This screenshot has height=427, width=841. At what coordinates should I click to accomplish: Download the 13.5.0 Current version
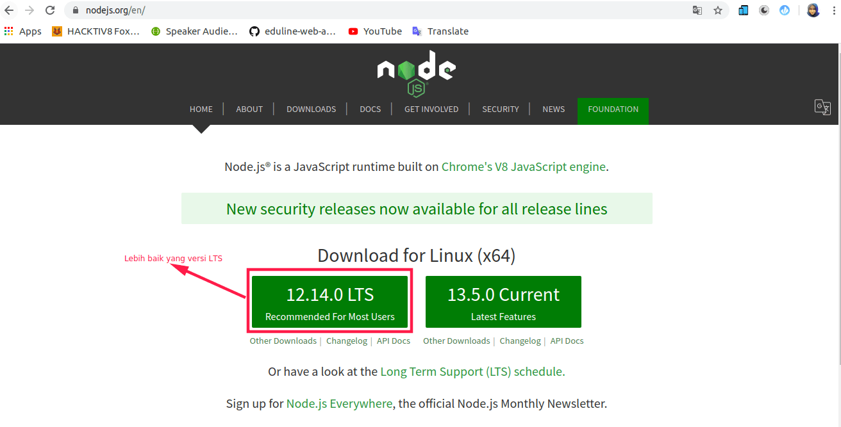coord(503,302)
